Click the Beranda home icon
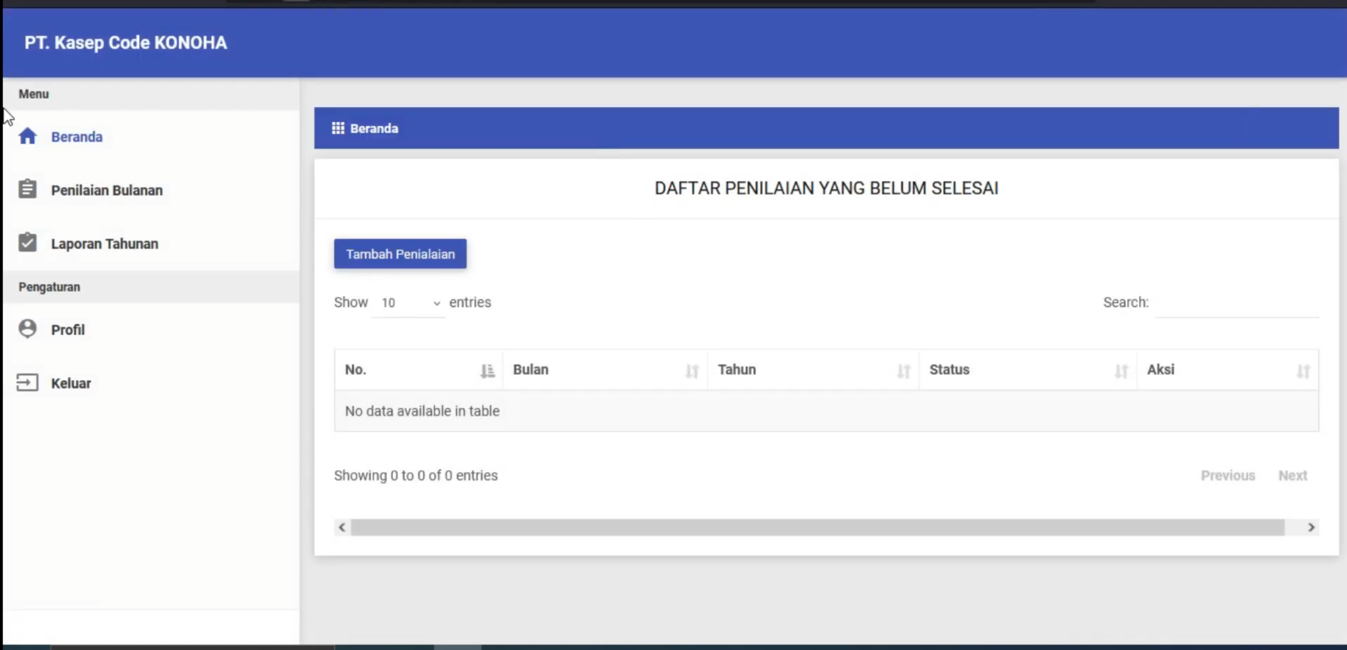 click(27, 137)
